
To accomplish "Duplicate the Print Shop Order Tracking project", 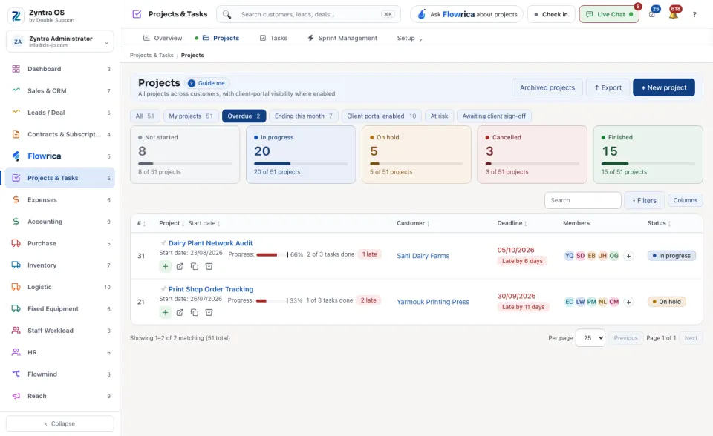I will [195, 312].
